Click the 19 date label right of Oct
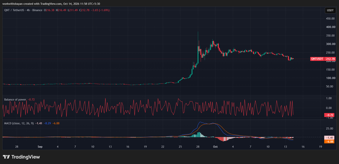Screen dimensions: 339x164 coord(320,146)
